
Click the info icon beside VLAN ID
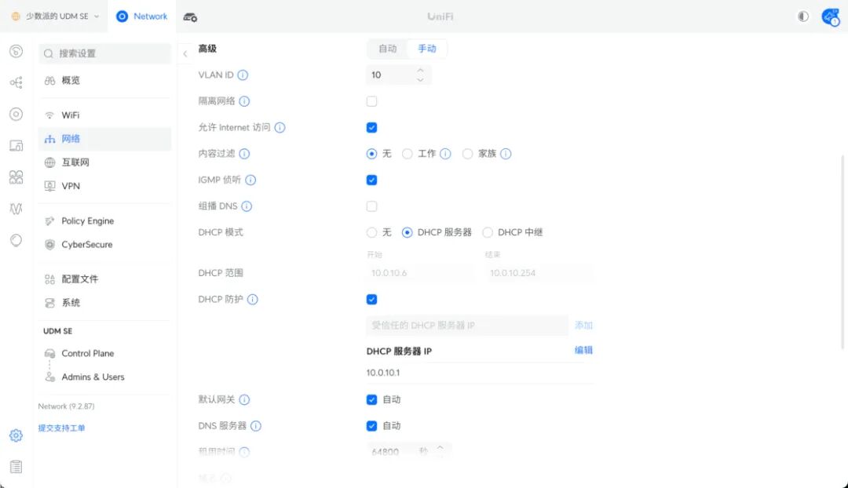pos(243,75)
